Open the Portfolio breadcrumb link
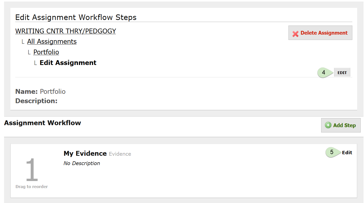The width and height of the screenshot is (364, 203). tap(46, 52)
